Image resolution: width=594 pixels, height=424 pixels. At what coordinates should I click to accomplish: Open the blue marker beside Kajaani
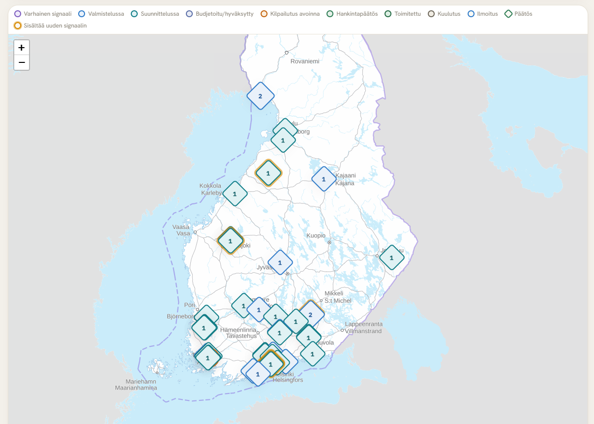tap(323, 179)
